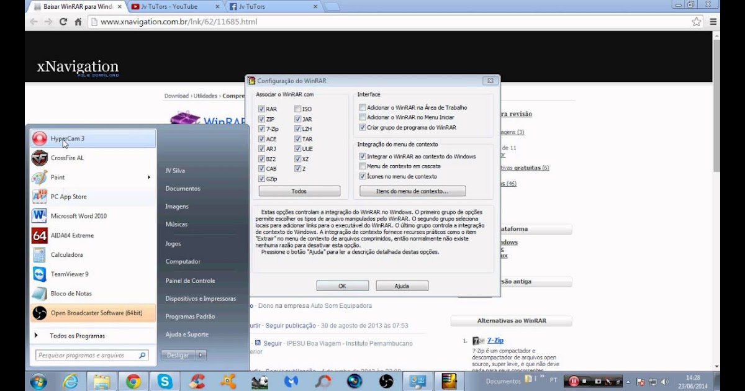Viewport: 745px width, 391px height.
Task: Click Itens do menu de contexto button
Action: coord(412,191)
